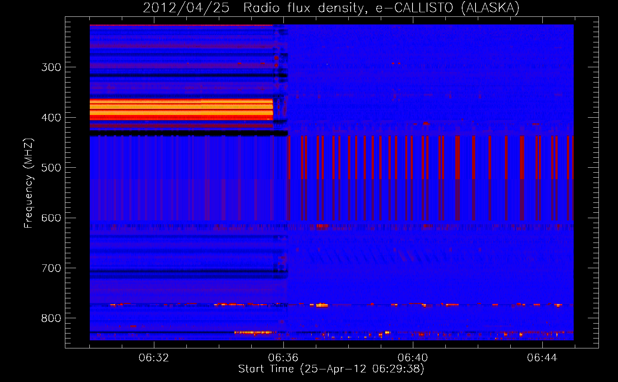The image size is (618, 382).
Task: Click the 06:36 time tick label
Action: 283,358
